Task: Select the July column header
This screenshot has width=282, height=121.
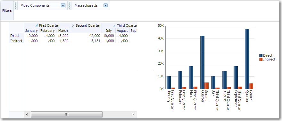Action: (109, 31)
